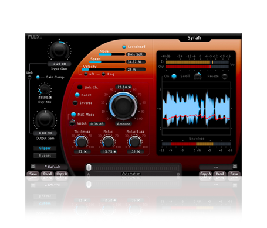Click the right preset name slot

click(x=215, y=167)
